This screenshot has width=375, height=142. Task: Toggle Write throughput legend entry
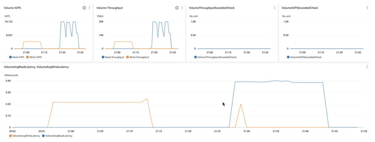coord(137,57)
